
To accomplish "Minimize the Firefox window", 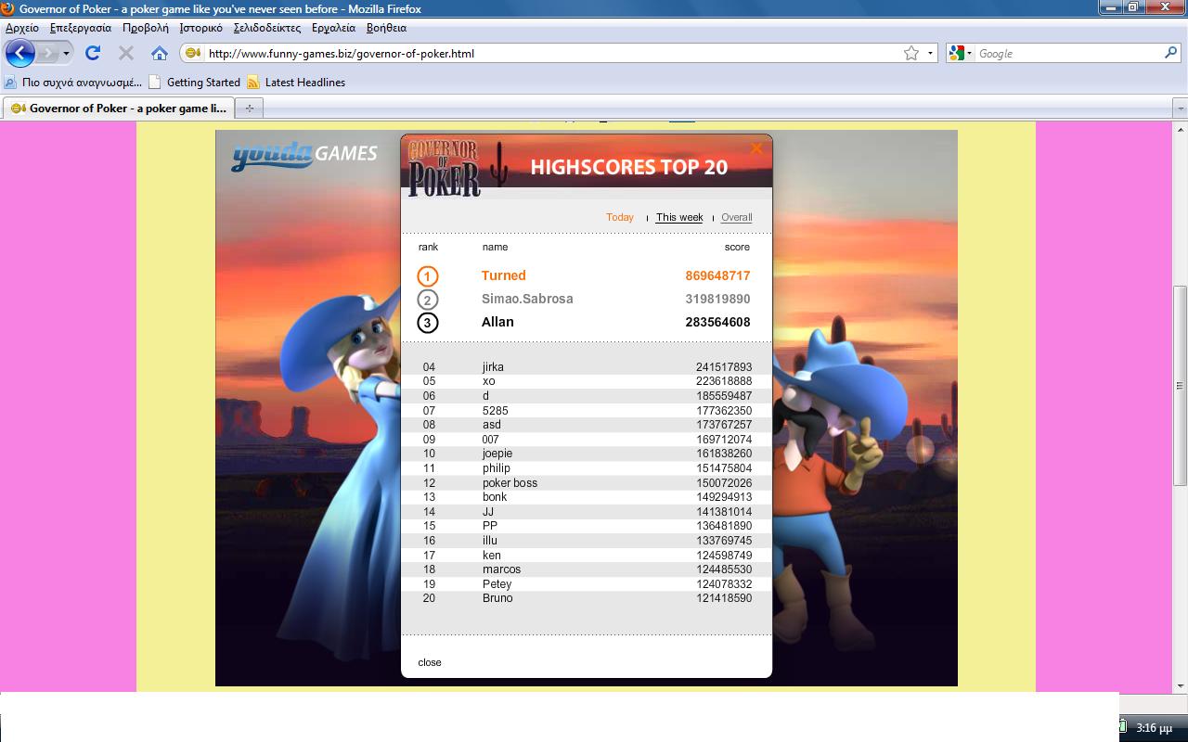I will [x=1111, y=7].
